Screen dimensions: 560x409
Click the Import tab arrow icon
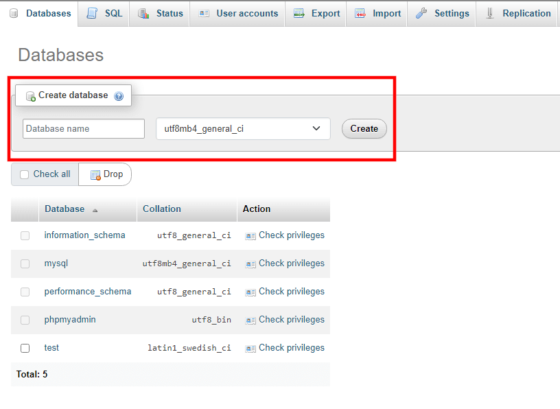pos(360,14)
